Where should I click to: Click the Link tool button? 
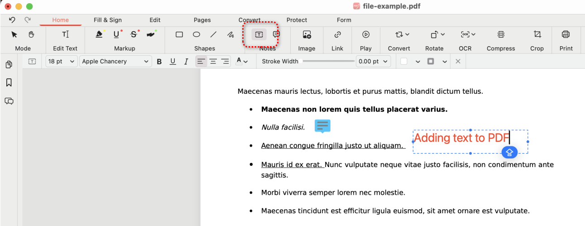[x=337, y=34]
